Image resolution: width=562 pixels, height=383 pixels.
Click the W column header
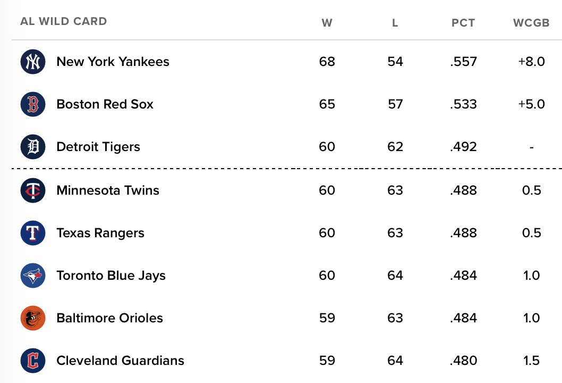coord(327,23)
